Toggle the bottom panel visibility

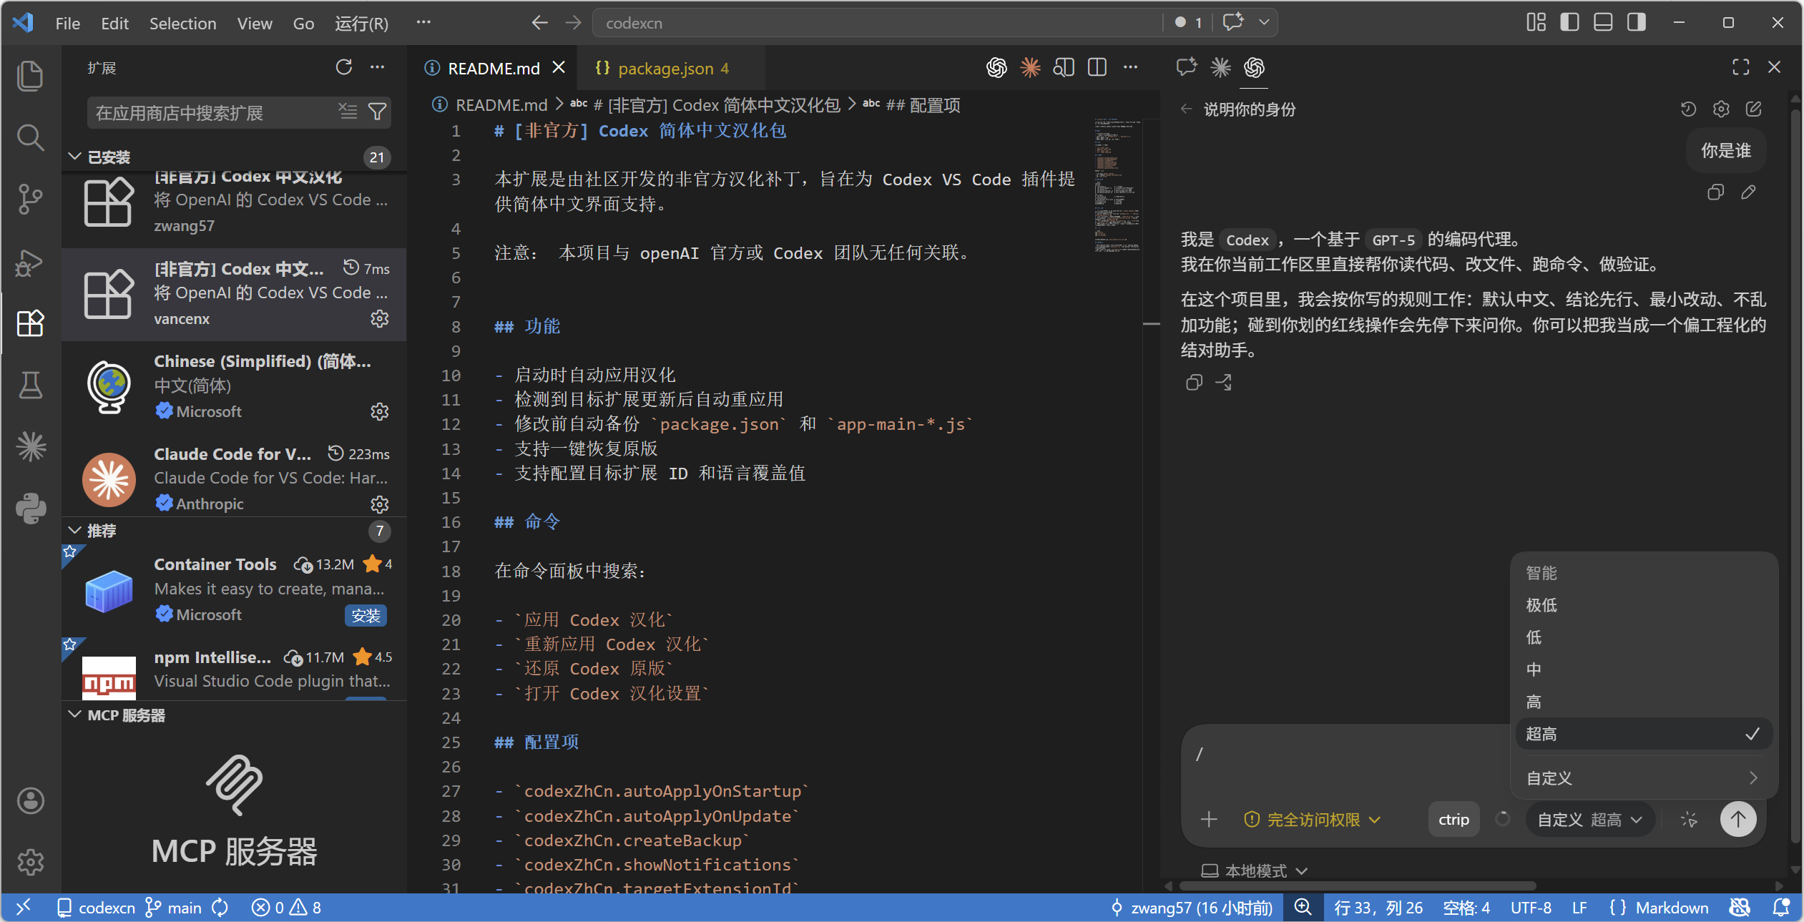1603,22
